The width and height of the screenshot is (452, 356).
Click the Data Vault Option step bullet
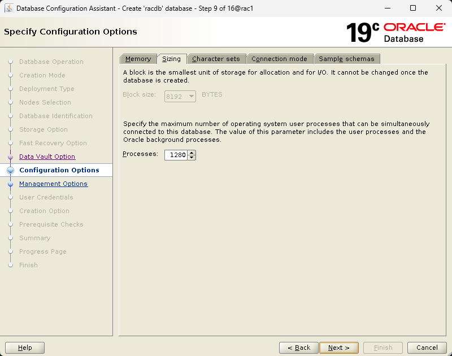pos(10,157)
